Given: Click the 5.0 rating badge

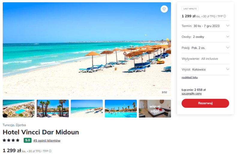Looking at the screenshot, I should (28, 140).
